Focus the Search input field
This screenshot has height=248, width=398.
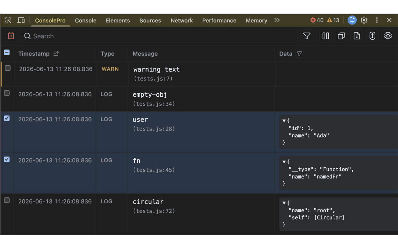(x=159, y=36)
